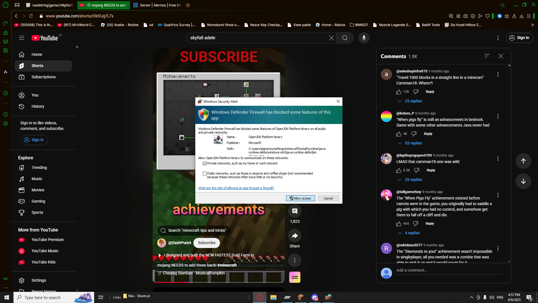Screen dimensions: 538x303
Task: Open Subscriptions in the sidebar
Action: pos(43,77)
